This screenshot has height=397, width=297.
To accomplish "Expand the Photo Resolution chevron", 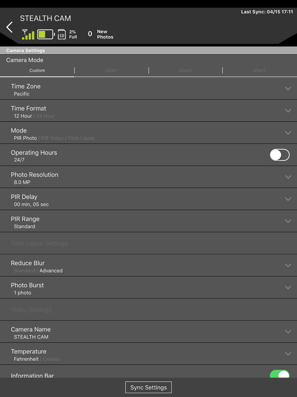I will (288, 177).
